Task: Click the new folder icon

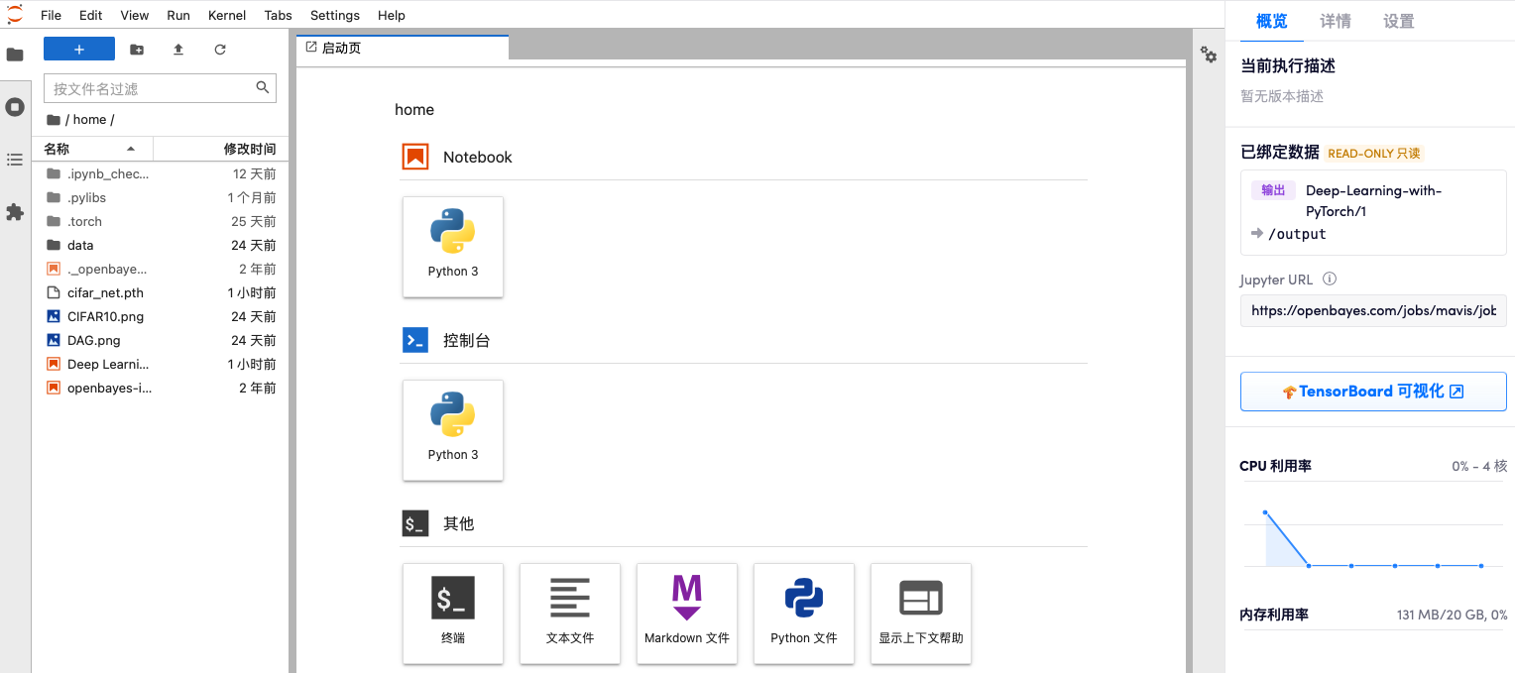Action: click(x=137, y=50)
